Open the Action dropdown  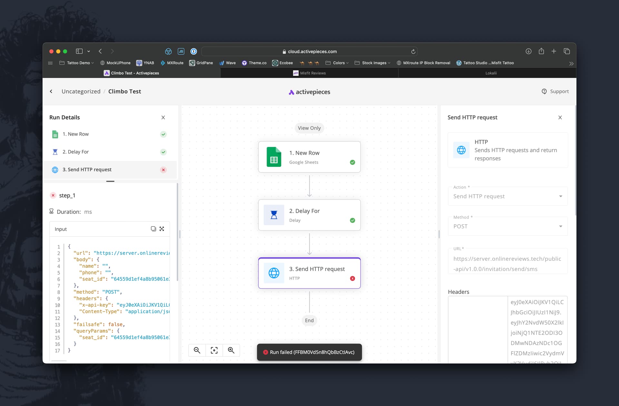tap(507, 196)
